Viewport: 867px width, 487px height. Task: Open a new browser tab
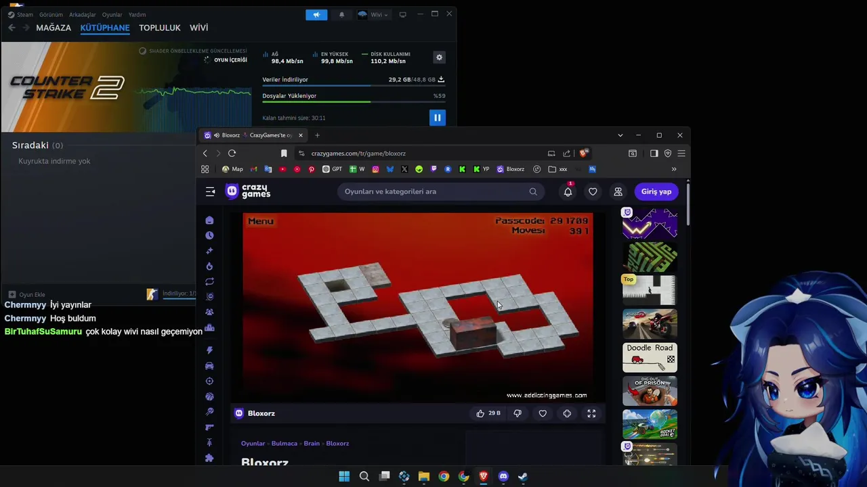(x=317, y=135)
